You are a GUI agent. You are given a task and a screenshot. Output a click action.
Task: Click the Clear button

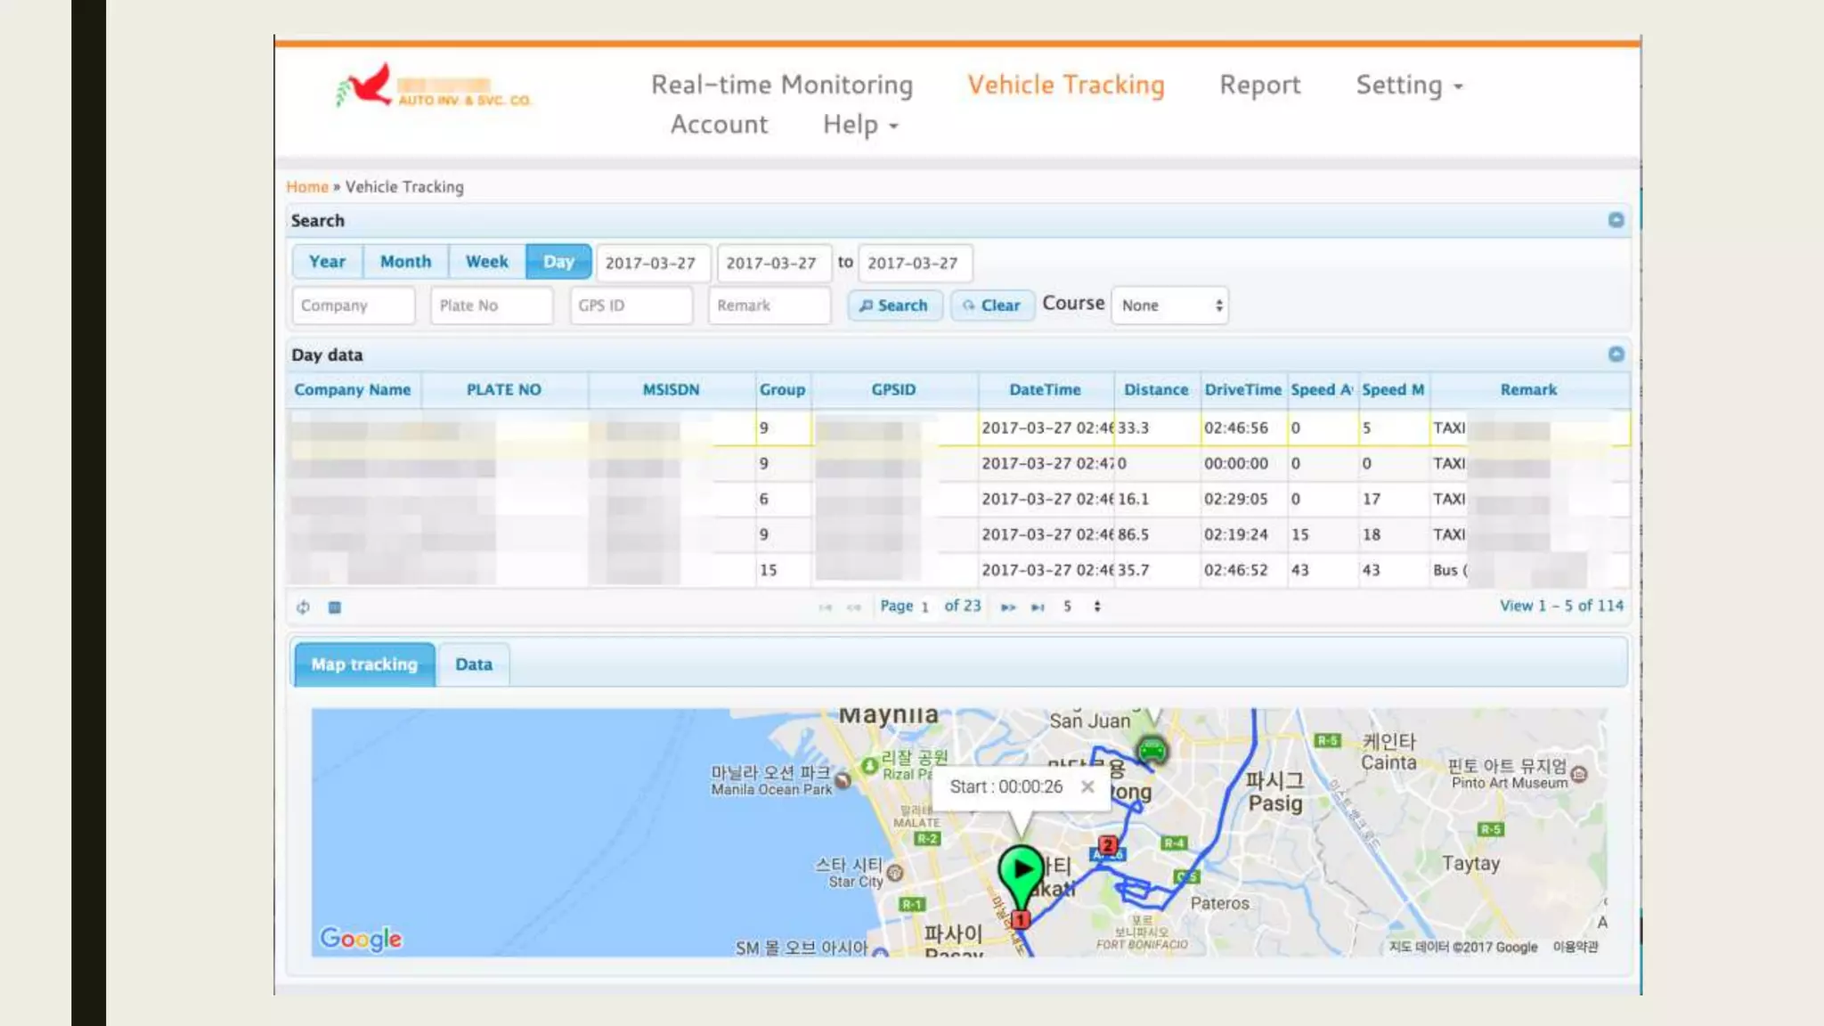coord(992,305)
